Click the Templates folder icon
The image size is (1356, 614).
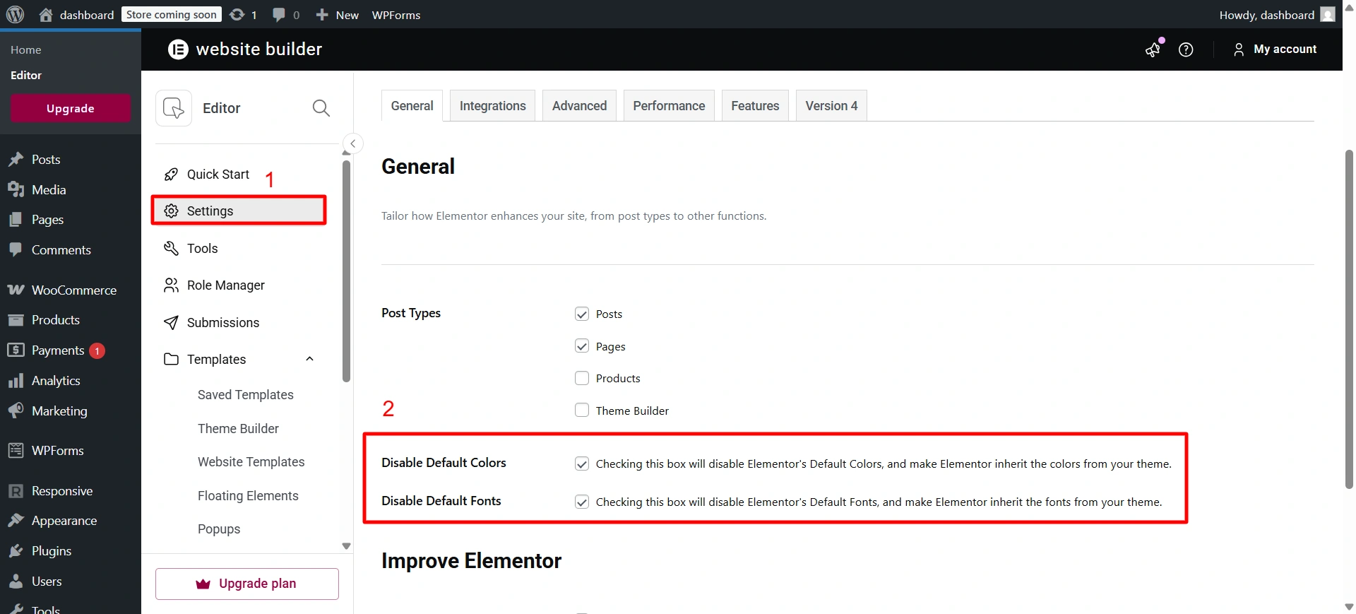click(x=171, y=360)
